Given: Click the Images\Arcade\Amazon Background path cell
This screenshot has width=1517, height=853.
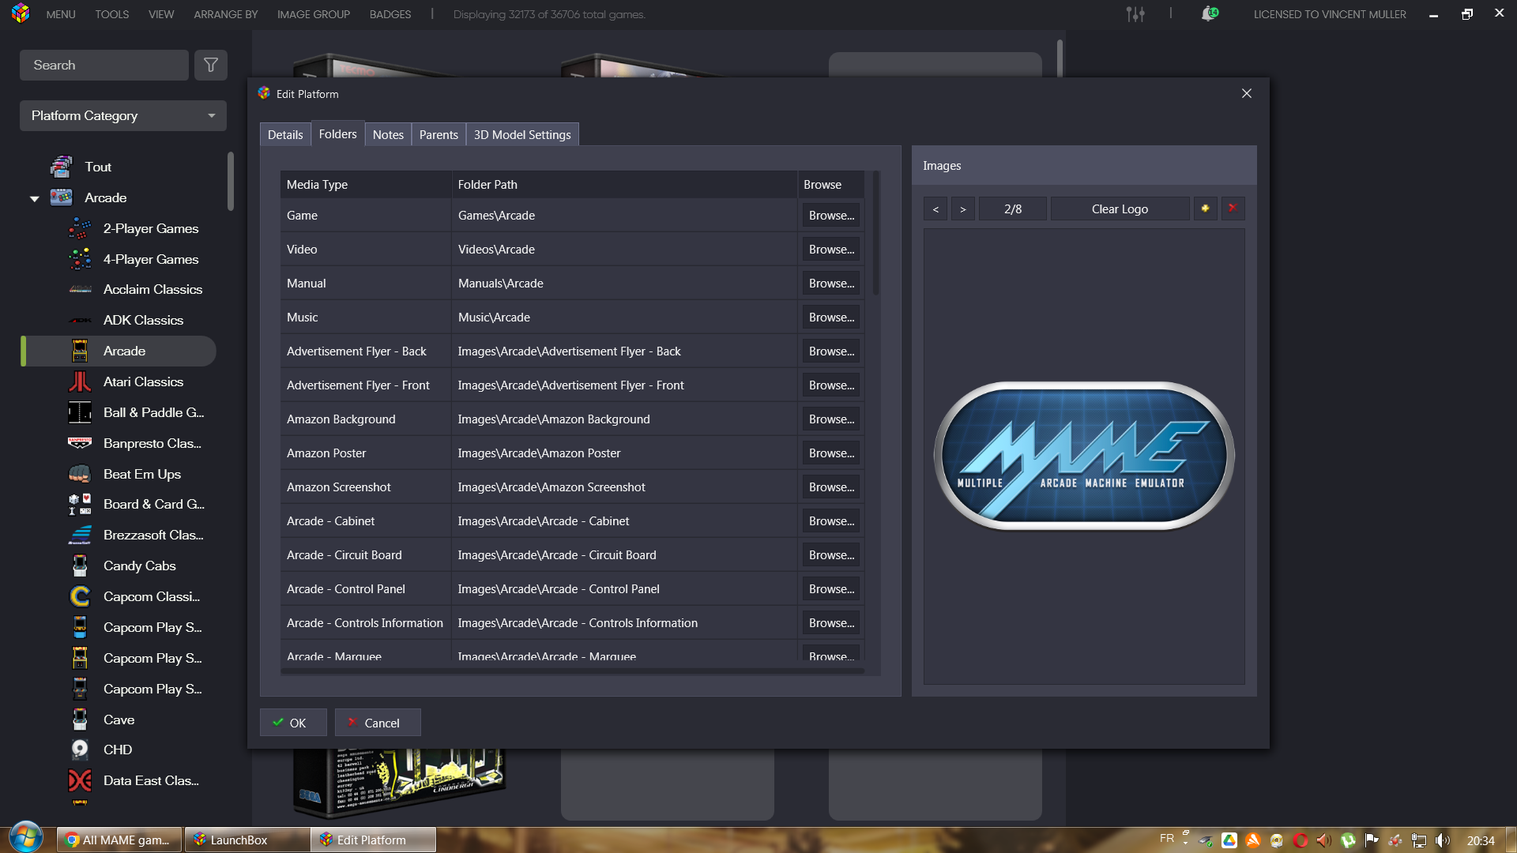Looking at the screenshot, I should pyautogui.click(x=624, y=419).
